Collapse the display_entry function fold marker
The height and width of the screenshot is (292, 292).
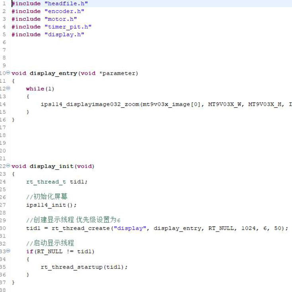coord(8,72)
